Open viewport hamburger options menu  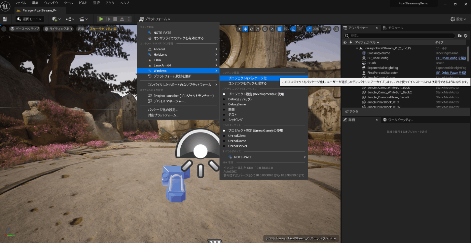click(x=4, y=29)
